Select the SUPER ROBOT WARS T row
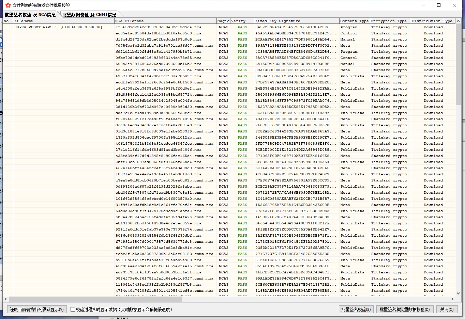The image size is (465, 319). tap(58, 27)
